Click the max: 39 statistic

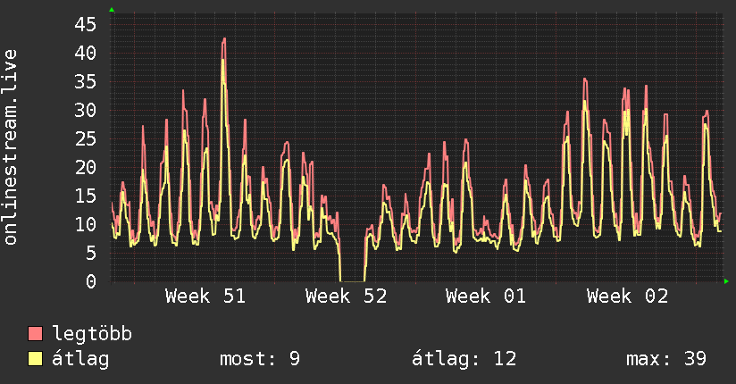tap(666, 359)
